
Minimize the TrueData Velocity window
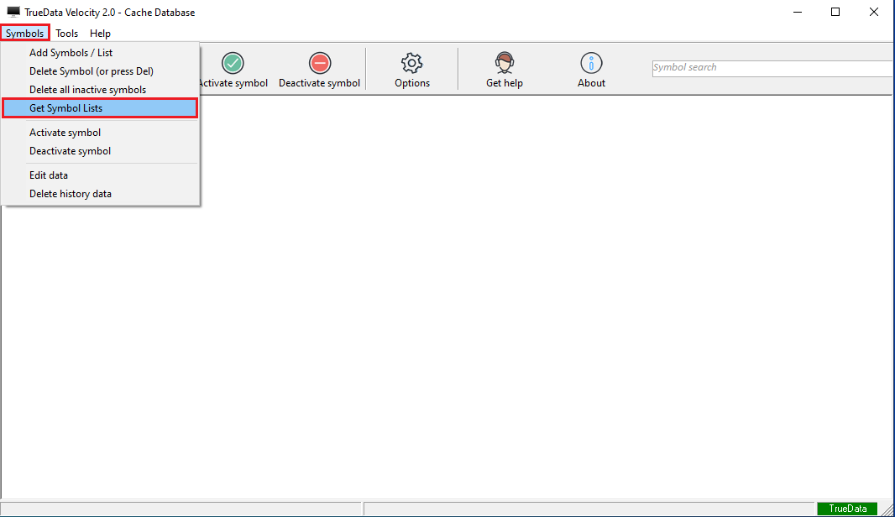coord(798,12)
